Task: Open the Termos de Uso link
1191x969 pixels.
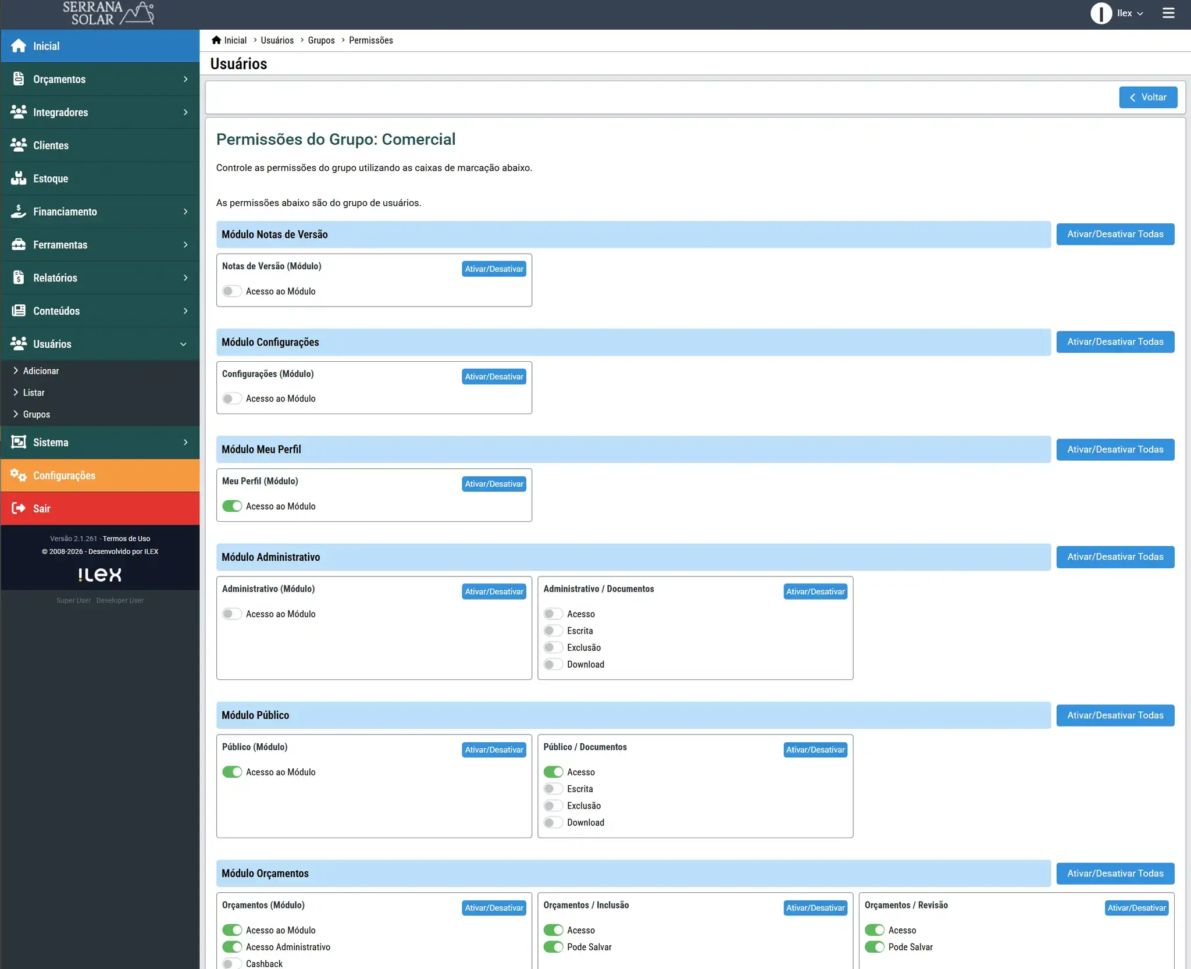Action: [x=126, y=539]
